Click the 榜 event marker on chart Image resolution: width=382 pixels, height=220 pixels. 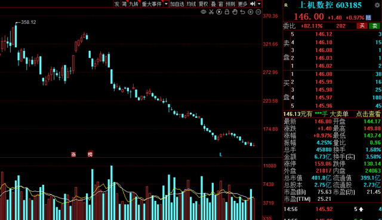point(90,154)
